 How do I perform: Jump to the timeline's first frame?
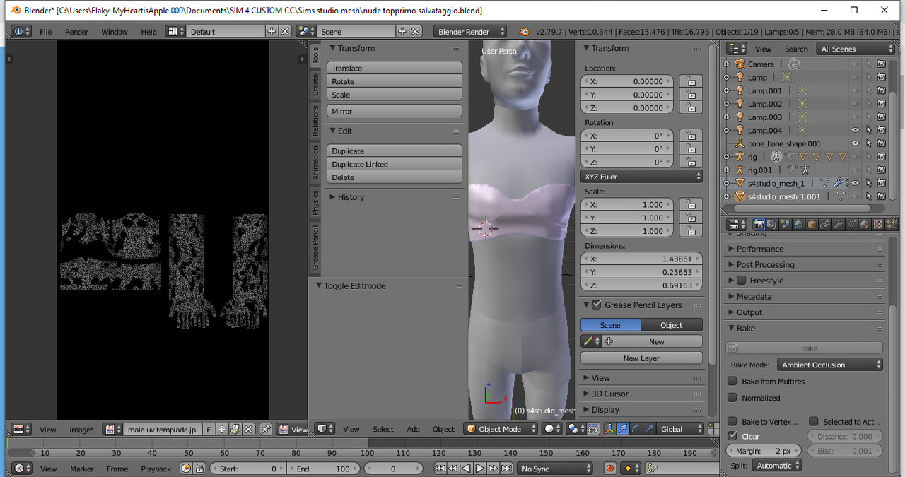point(440,468)
